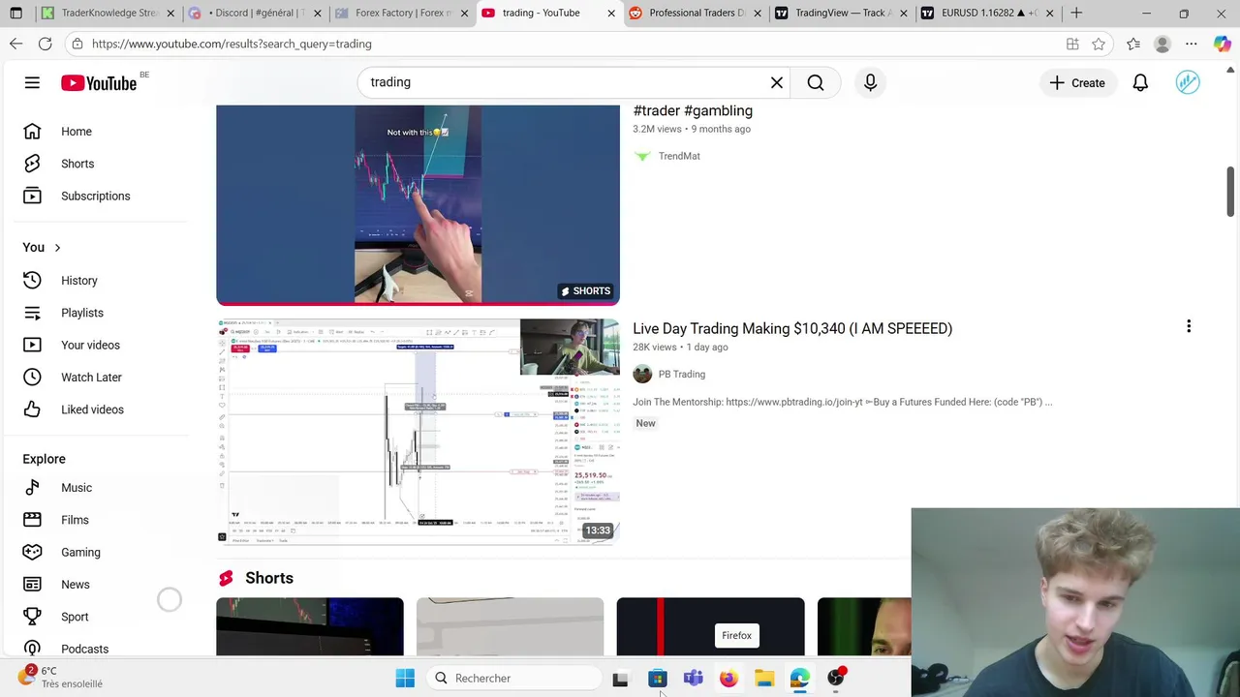The height and width of the screenshot is (697, 1240).
Task: Open Copilot in the browser toolbar
Action: click(1222, 44)
